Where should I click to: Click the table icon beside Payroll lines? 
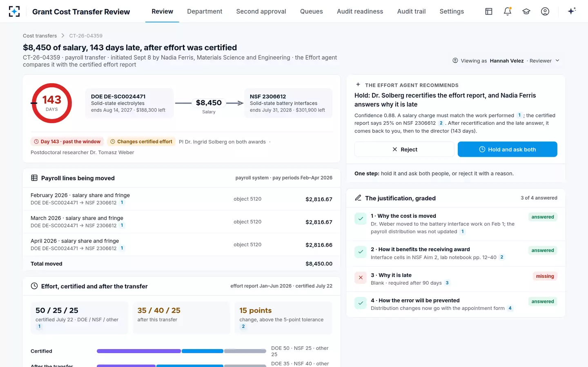pyautogui.click(x=34, y=178)
